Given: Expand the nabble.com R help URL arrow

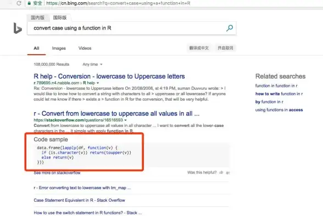Looking at the screenshot, I should tap(98, 83).
